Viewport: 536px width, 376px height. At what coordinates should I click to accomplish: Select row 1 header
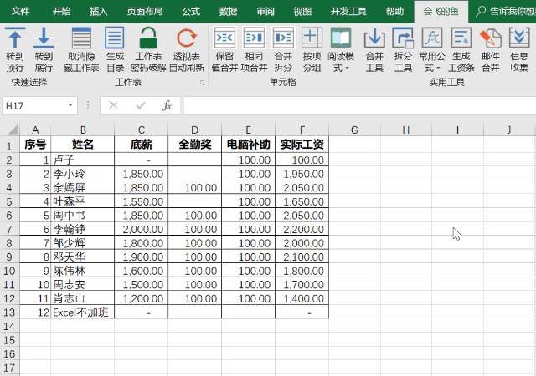(9, 145)
